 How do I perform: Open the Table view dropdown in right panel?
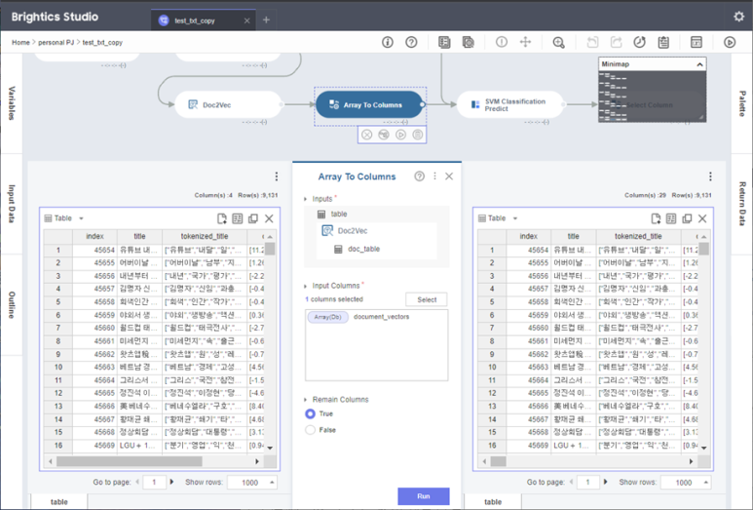pos(515,218)
